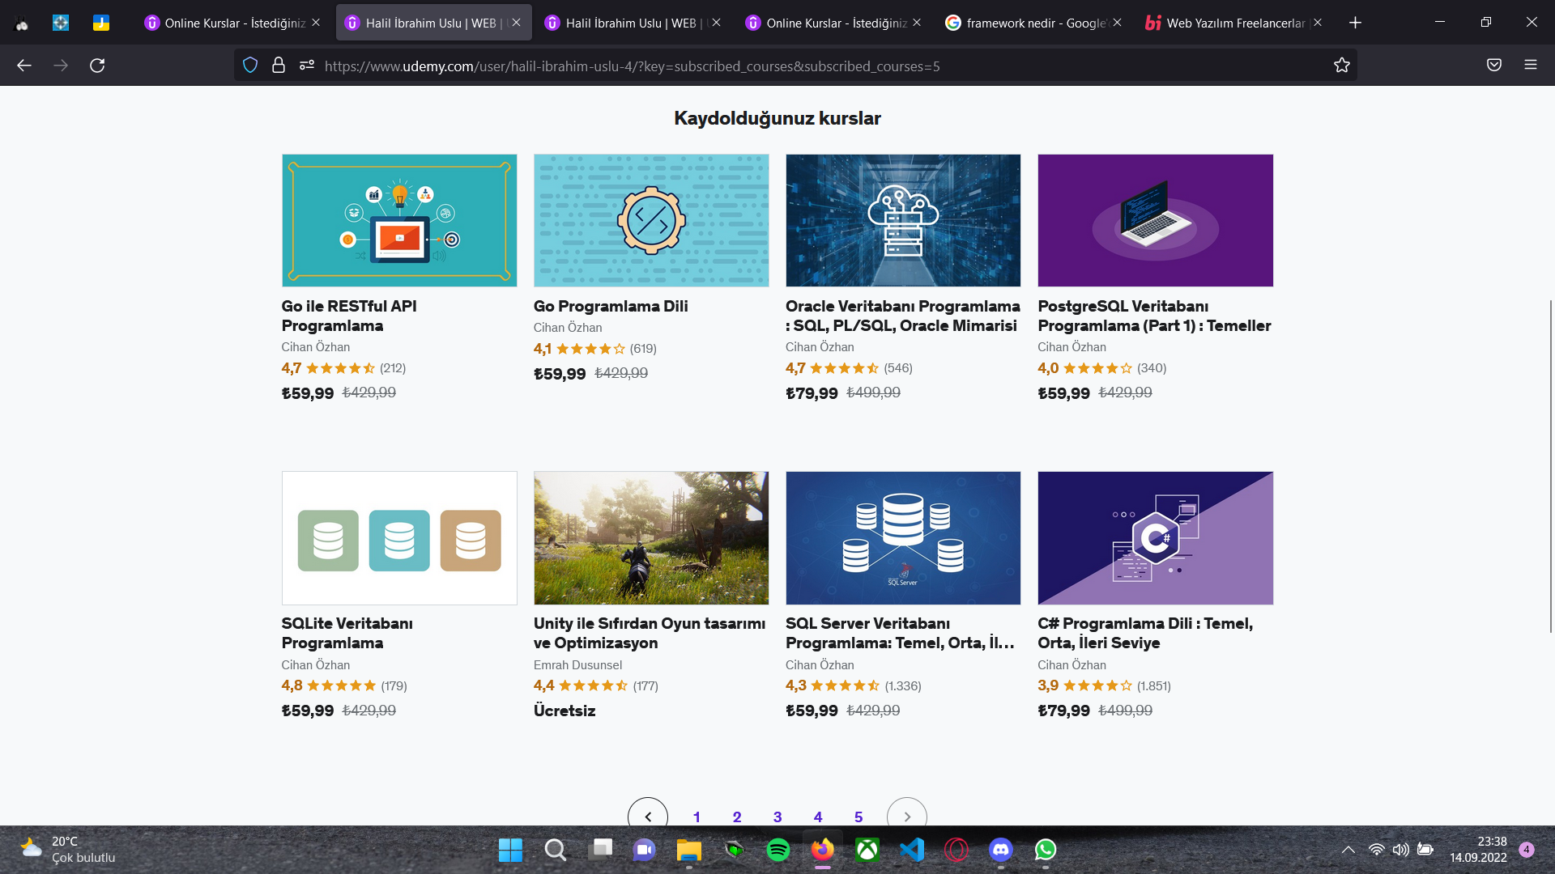Open Unity oyun tasarımı course thumbnail

click(651, 538)
